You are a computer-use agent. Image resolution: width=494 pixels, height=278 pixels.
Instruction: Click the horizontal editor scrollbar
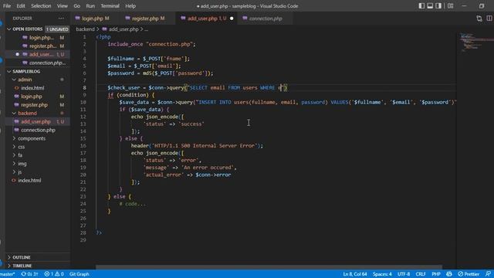point(269,267)
